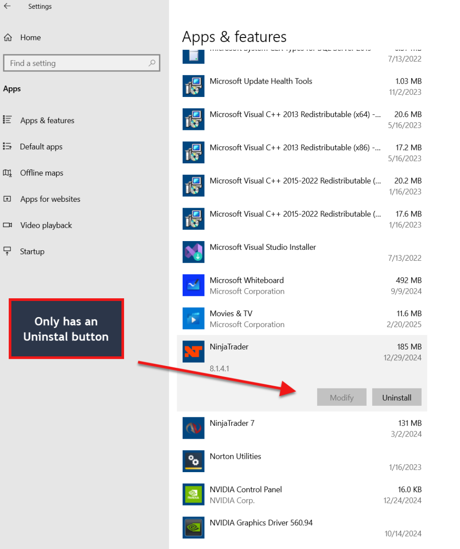
Task: Click the NVIDIA Corp. publisher text
Action: click(x=232, y=501)
